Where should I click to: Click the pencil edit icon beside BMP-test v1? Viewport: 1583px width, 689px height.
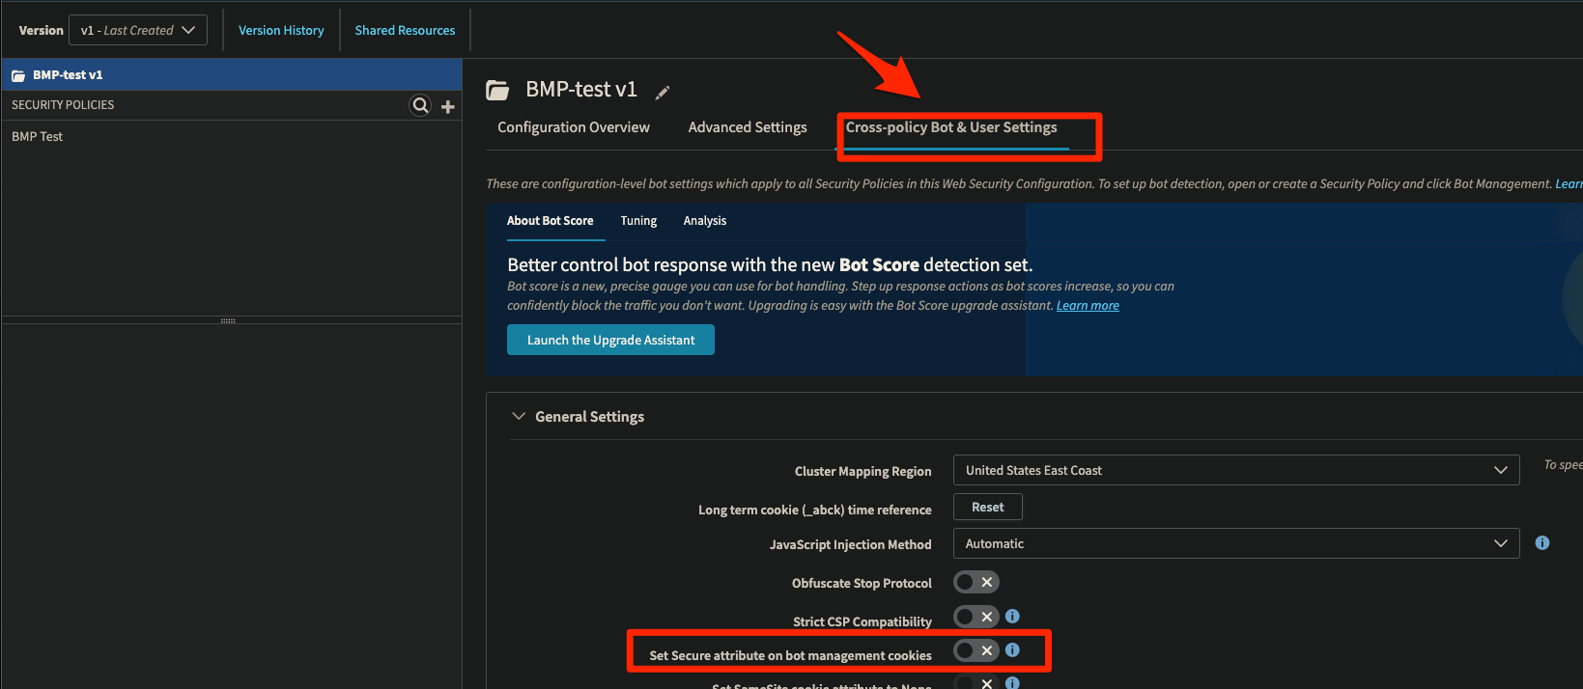[663, 93]
